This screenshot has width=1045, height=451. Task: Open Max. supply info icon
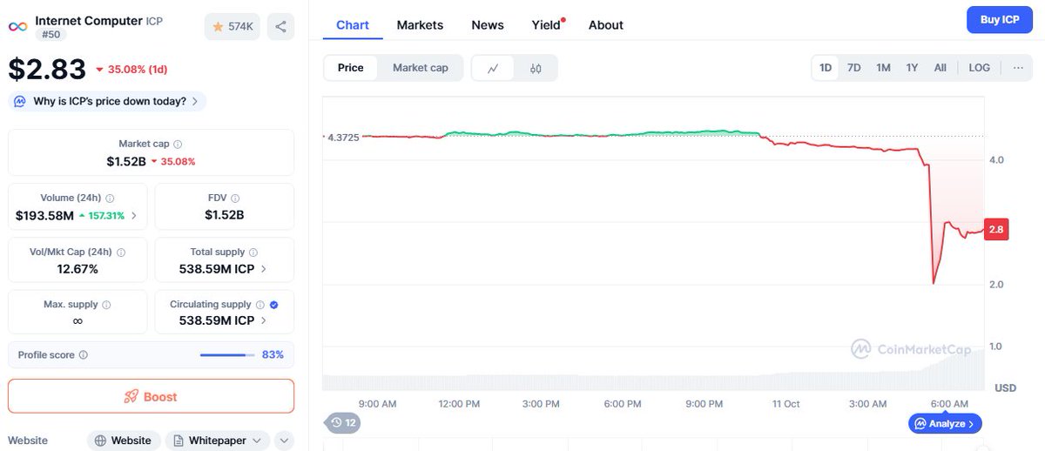[106, 305]
